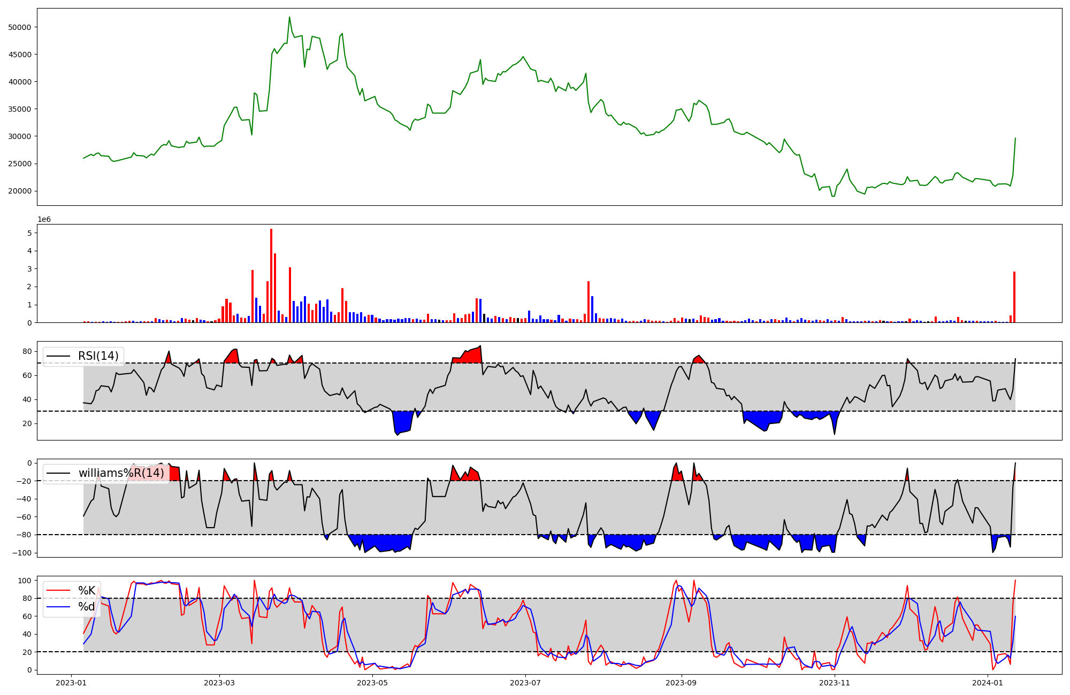The width and height of the screenshot is (1070, 695).
Task: Click the 2023-09 x-axis date label
Action: click(x=681, y=683)
